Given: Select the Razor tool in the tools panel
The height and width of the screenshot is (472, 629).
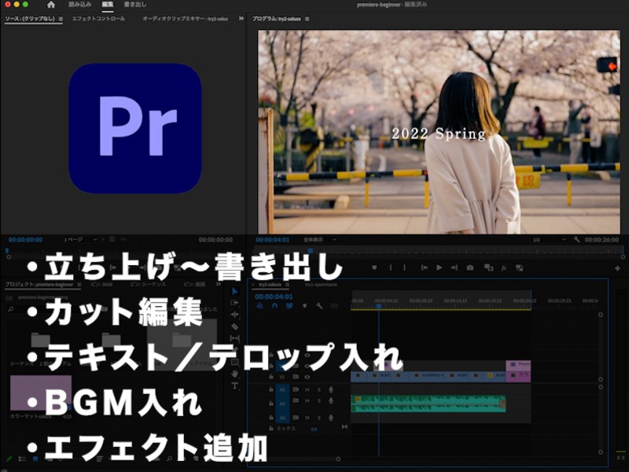Looking at the screenshot, I should coord(234,326).
